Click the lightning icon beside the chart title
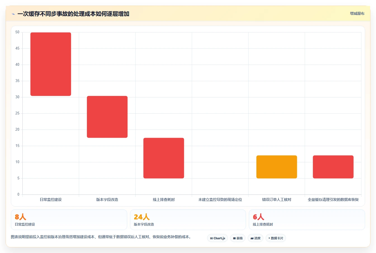 tap(13, 14)
